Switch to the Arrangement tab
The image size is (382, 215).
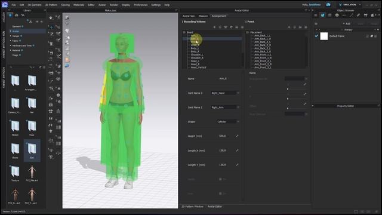pos(219,16)
